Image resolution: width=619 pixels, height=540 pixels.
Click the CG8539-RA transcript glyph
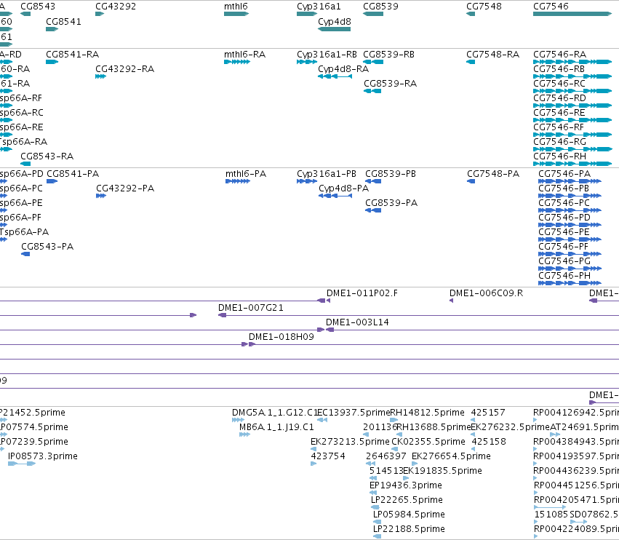pos(372,91)
